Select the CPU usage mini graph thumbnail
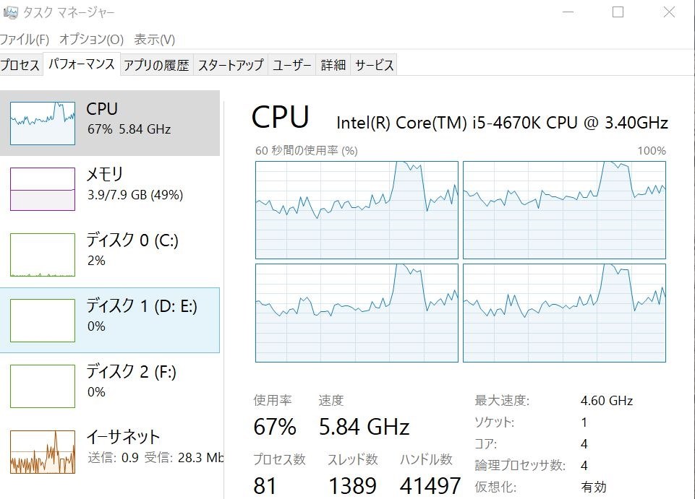This screenshot has width=695, height=499. pos(43,123)
